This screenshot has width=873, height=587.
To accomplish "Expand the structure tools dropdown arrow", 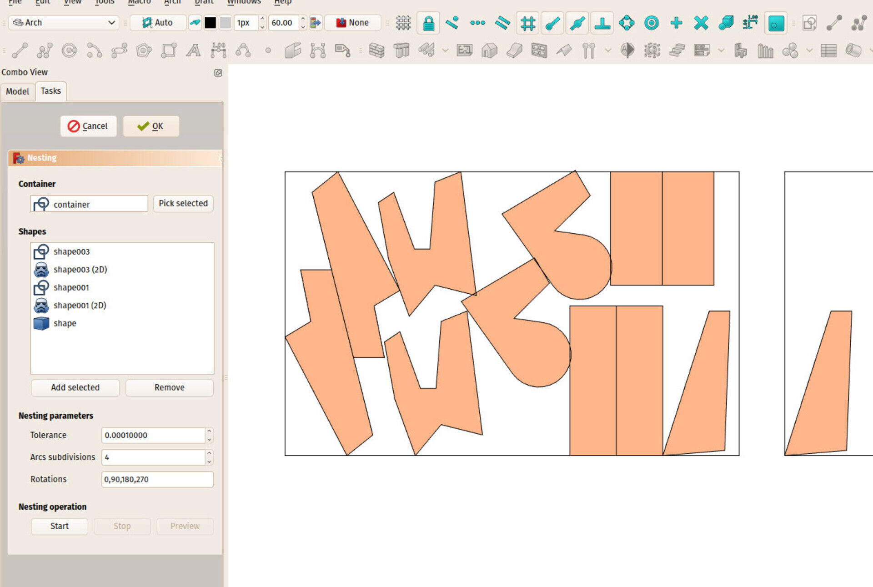I will 446,50.
